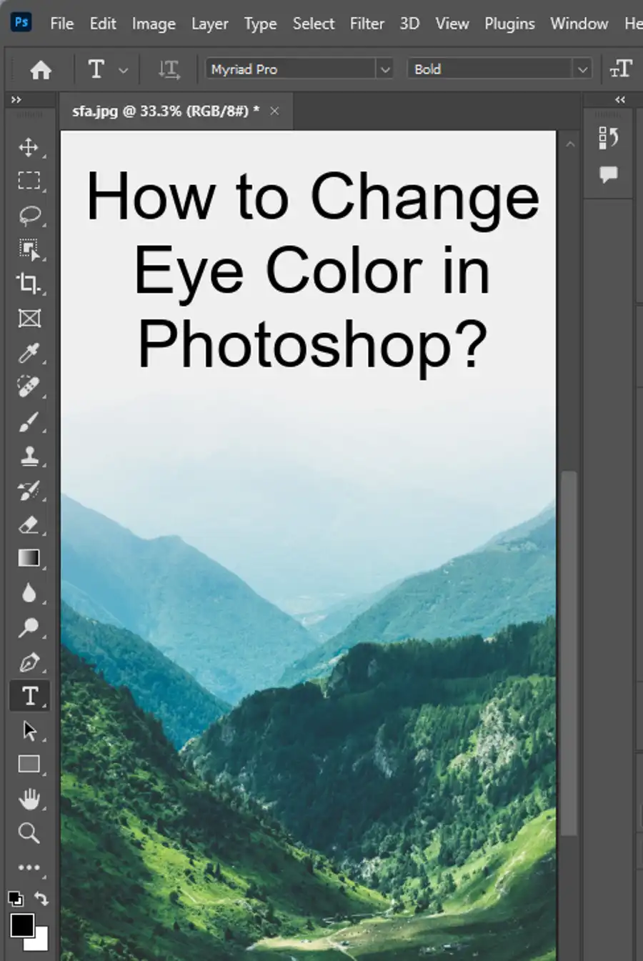The height and width of the screenshot is (961, 643).
Task: Open the Layer menu
Action: click(x=210, y=24)
